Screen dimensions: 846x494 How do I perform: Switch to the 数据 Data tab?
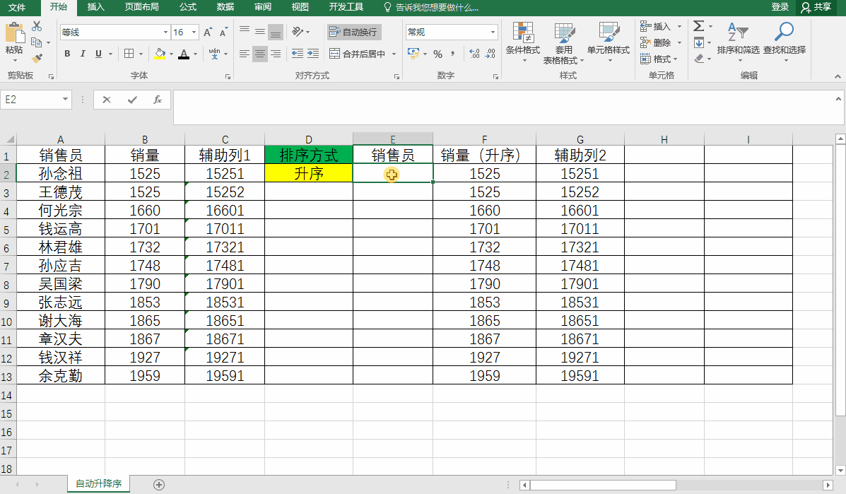pos(225,7)
